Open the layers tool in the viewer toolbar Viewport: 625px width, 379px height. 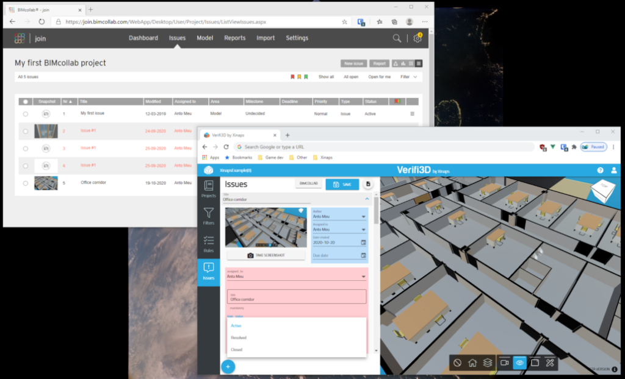(x=488, y=363)
